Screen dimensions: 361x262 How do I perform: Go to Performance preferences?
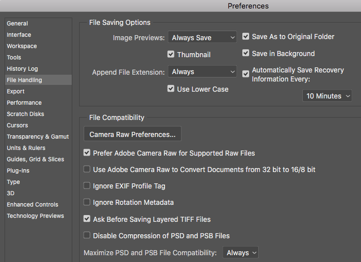(x=24, y=102)
